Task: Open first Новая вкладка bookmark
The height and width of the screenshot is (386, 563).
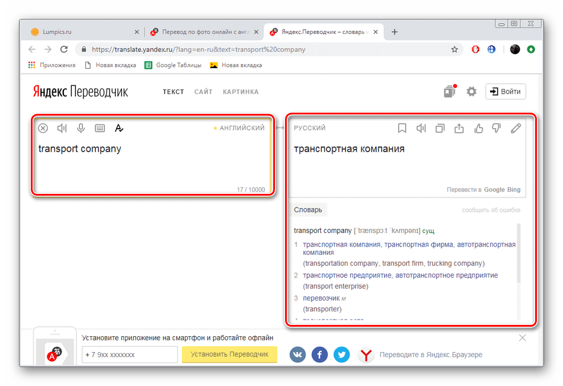Action: [110, 65]
